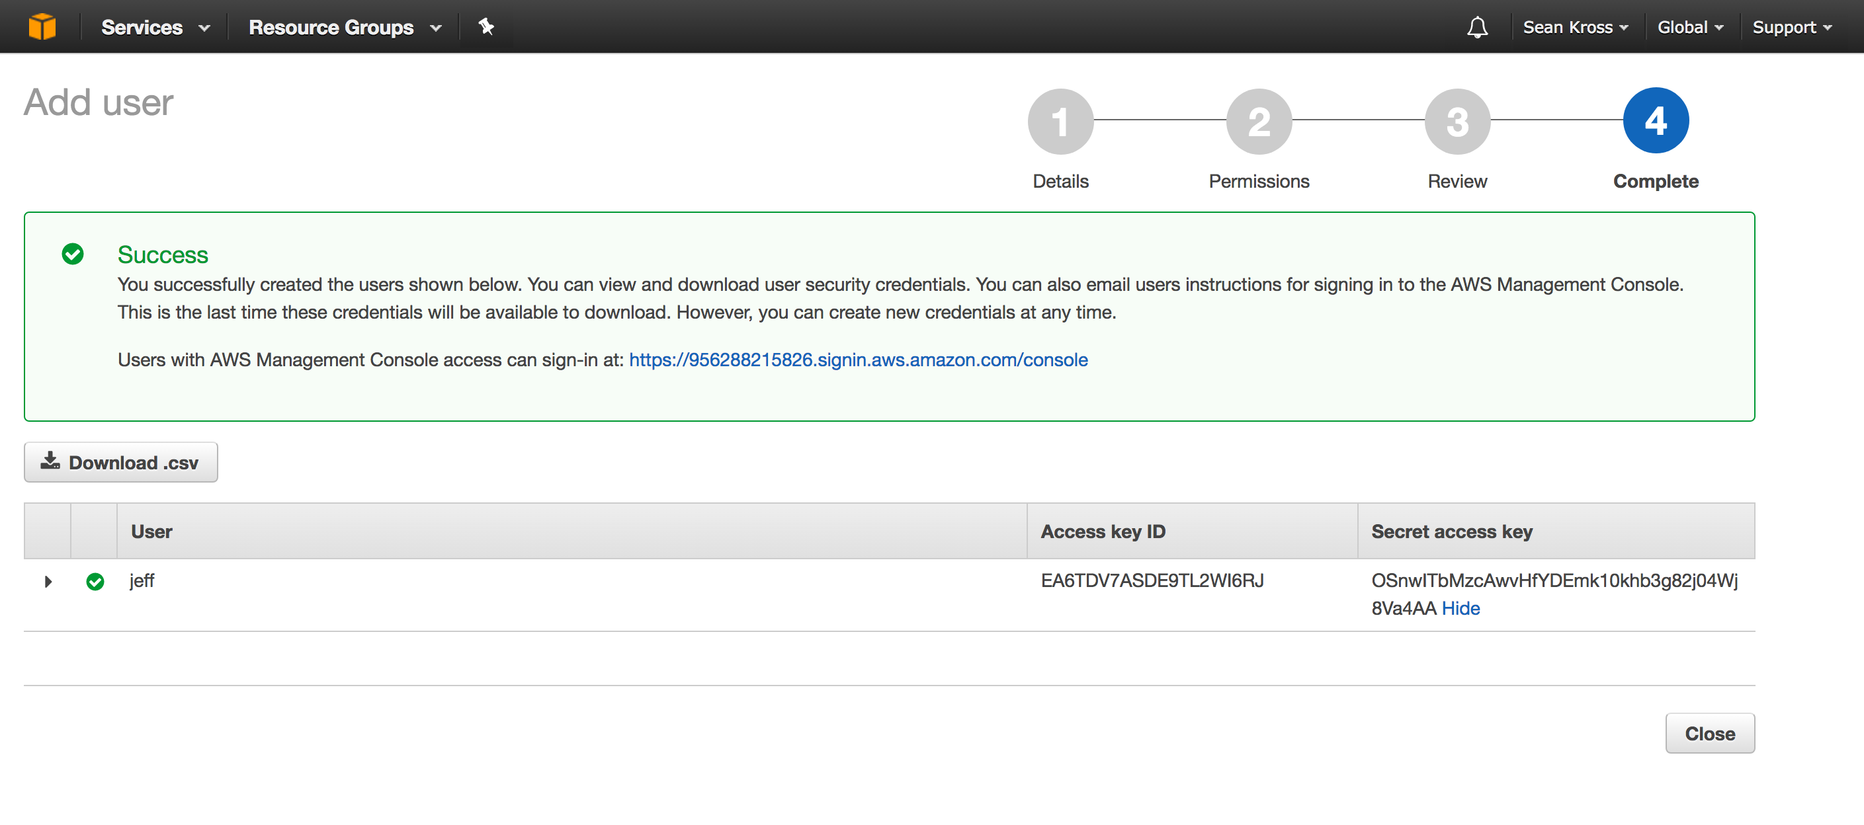Open the Sean Kross account menu
Viewport: 1864px width, 825px height.
coord(1576,26)
